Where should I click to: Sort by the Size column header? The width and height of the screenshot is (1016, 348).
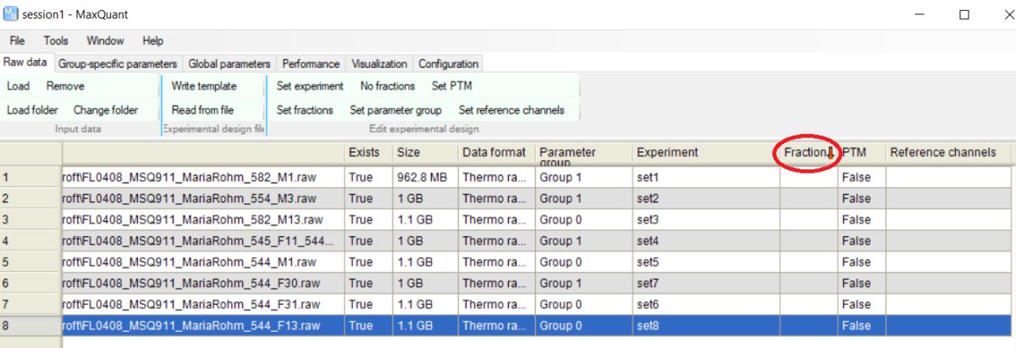tap(424, 152)
